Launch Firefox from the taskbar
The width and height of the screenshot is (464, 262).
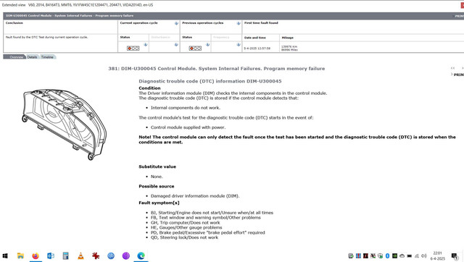click(36, 255)
